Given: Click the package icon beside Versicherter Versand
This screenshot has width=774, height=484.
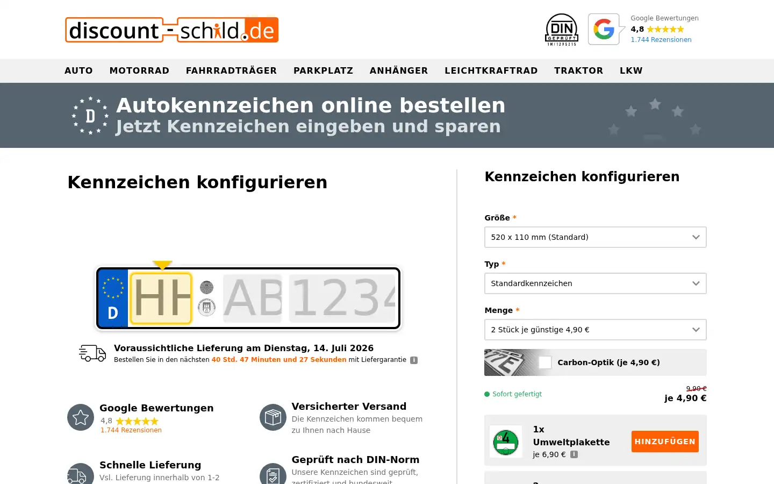Looking at the screenshot, I should click(273, 417).
